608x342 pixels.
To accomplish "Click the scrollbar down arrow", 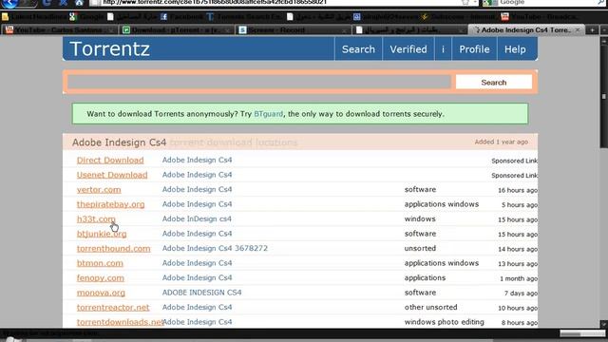I will pos(604,324).
